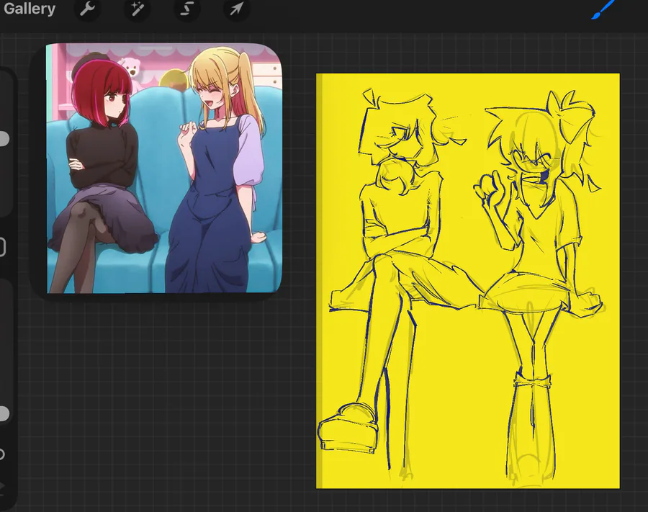Open the Actions wrench menu
This screenshot has width=648, height=512.
87,9
